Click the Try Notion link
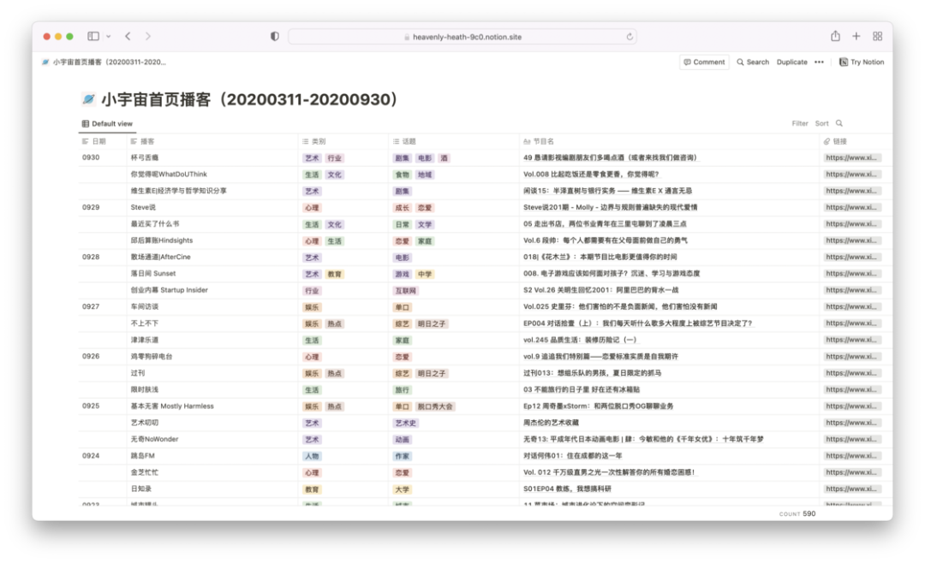The image size is (925, 563). pos(862,62)
